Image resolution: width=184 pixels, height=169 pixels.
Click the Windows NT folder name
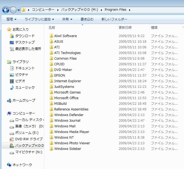point(64,137)
